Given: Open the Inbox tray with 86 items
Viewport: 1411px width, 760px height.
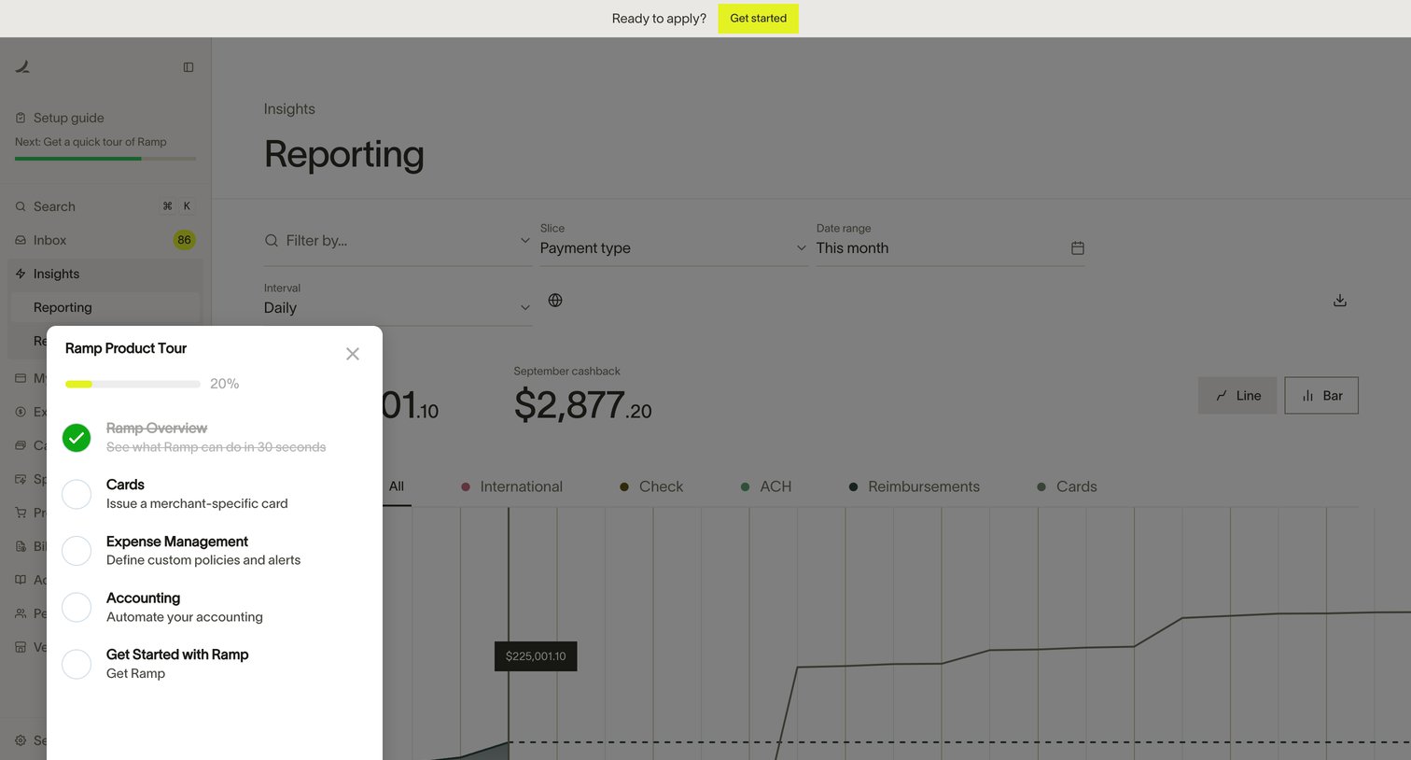Looking at the screenshot, I should tap(105, 240).
